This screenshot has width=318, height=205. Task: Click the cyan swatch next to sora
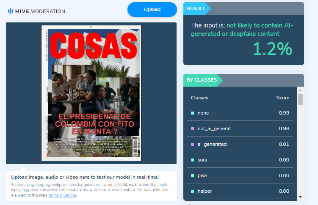click(193, 160)
